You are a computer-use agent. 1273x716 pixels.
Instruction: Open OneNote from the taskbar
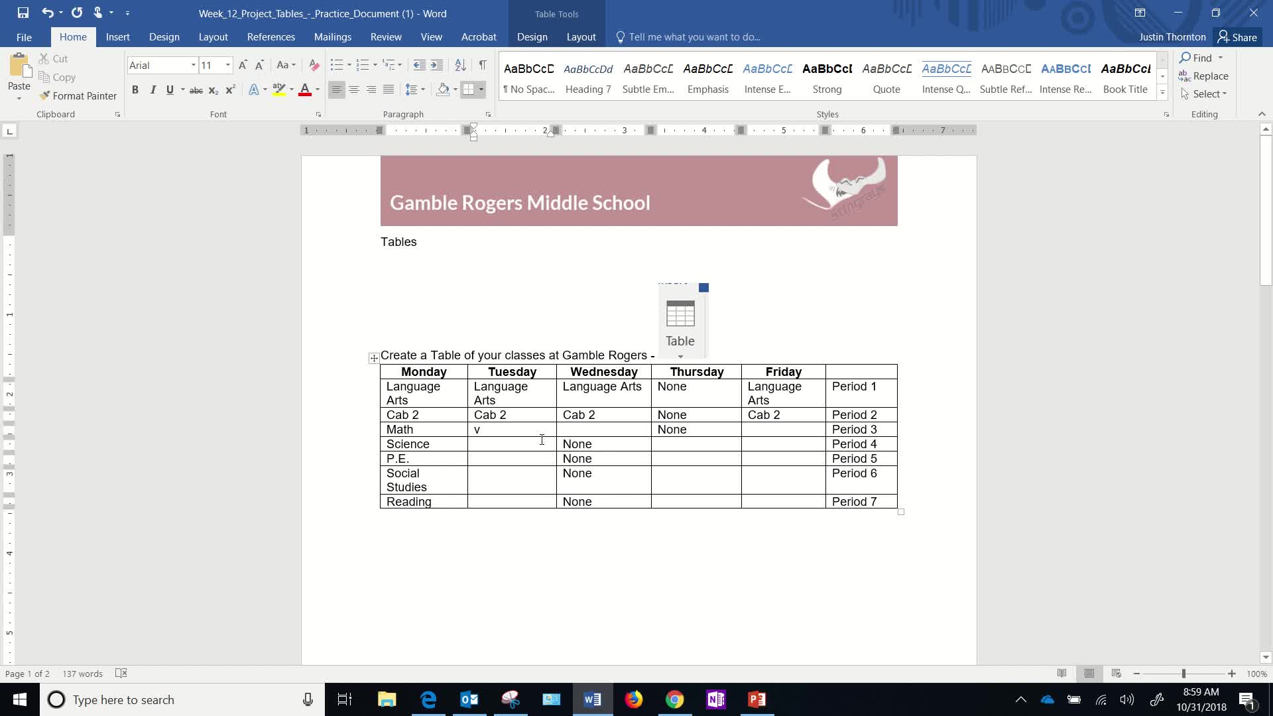pos(715,699)
